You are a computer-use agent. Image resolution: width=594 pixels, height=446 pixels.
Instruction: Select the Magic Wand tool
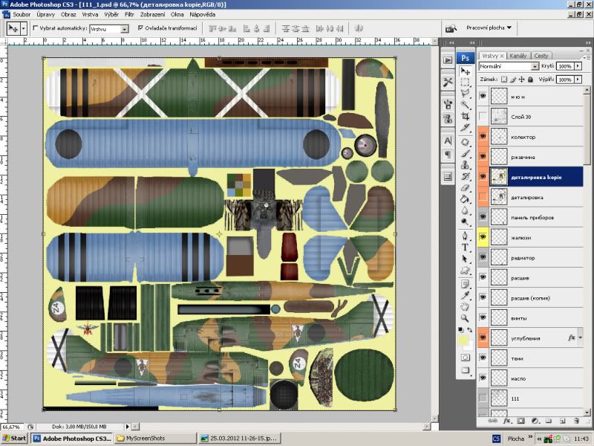466,105
